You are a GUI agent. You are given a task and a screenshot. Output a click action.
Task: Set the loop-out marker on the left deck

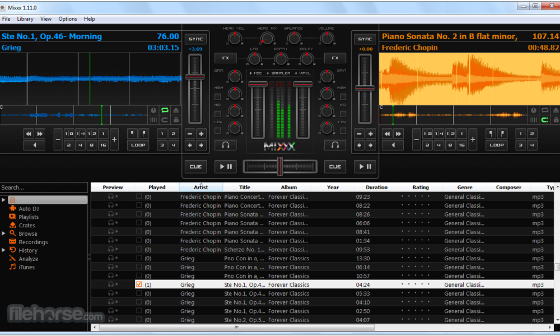[x=144, y=134]
